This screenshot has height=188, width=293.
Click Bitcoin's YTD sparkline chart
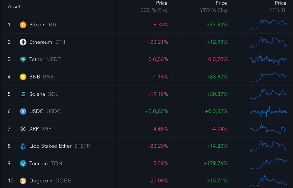(x=269, y=24)
